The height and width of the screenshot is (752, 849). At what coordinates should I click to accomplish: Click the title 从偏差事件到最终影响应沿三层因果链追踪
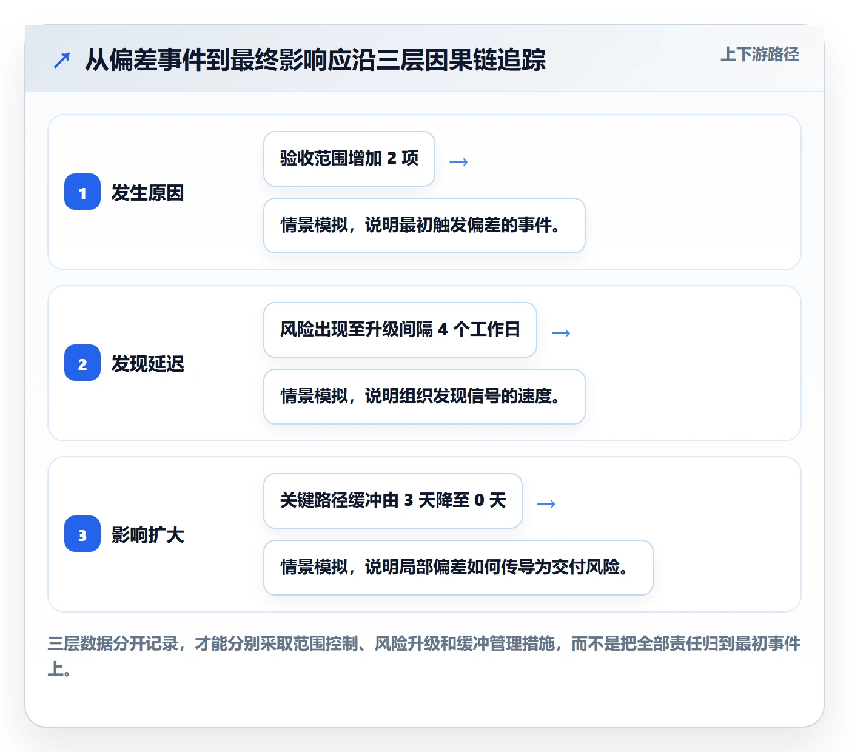tap(315, 60)
